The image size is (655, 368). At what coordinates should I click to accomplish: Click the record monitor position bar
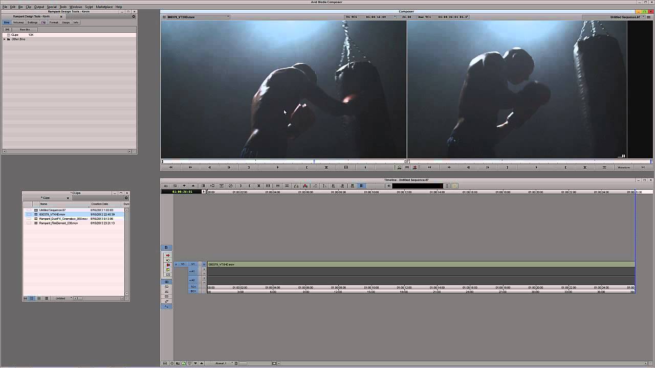tap(530, 162)
